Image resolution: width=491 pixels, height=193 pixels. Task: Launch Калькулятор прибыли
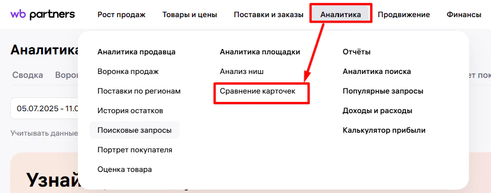point(384,130)
